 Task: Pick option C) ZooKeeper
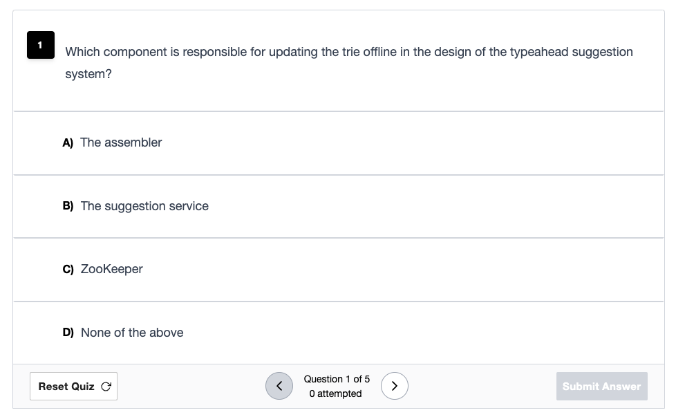pos(339,270)
